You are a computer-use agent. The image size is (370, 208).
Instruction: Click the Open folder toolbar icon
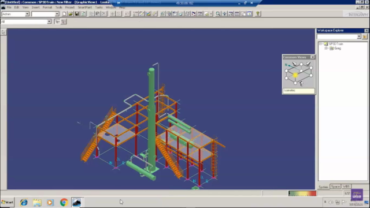[x=71, y=14]
